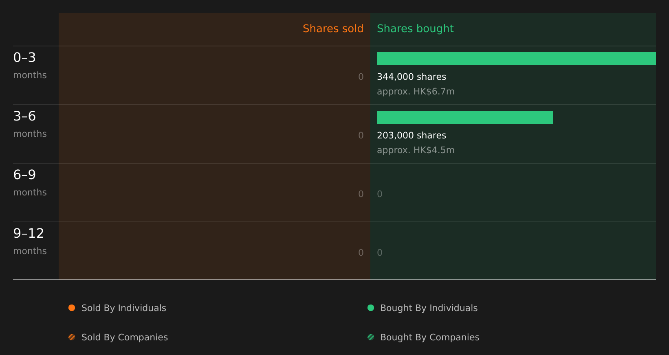Click the green Bought By Individuals legend dot

click(371, 308)
